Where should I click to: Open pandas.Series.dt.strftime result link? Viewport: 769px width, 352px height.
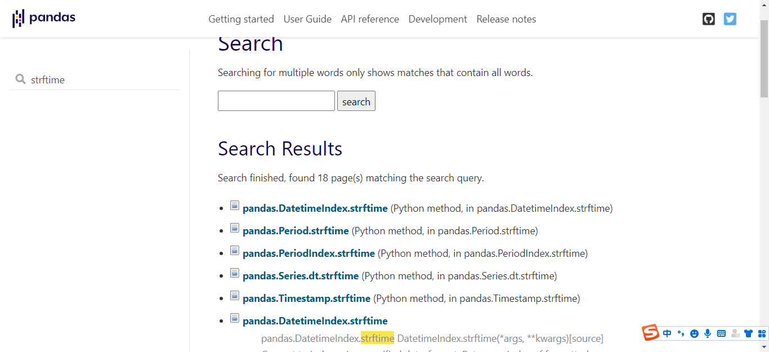(x=301, y=276)
